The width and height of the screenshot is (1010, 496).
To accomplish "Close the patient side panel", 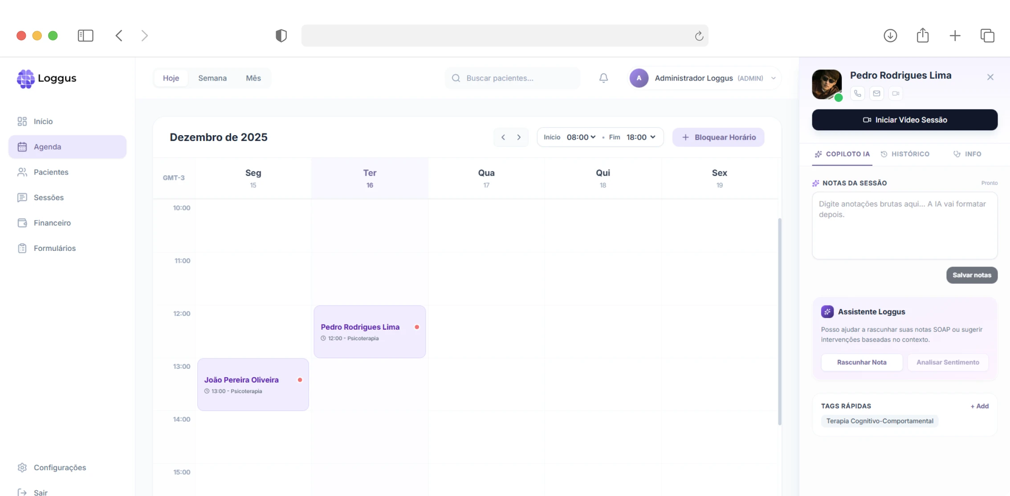I will point(990,77).
